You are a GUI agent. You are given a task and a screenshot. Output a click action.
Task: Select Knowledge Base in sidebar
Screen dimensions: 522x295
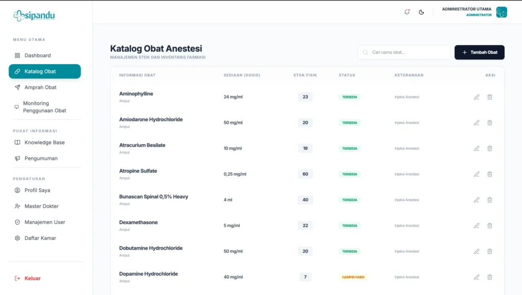(45, 142)
